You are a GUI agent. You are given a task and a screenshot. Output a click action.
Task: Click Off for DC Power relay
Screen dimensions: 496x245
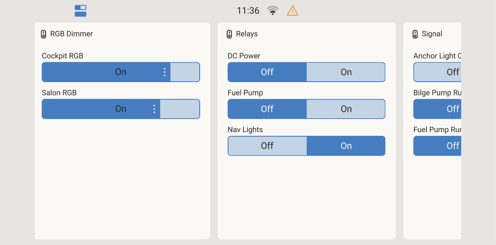(x=267, y=72)
